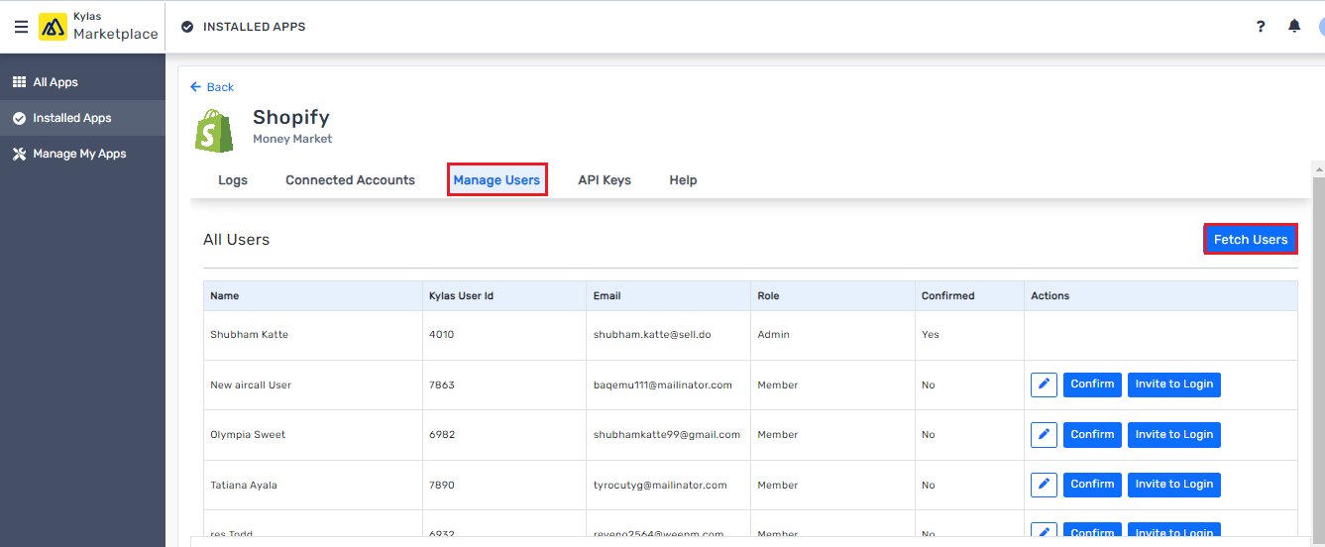
Task: Open Manage My Apps in the sidebar
Action: [x=82, y=154]
